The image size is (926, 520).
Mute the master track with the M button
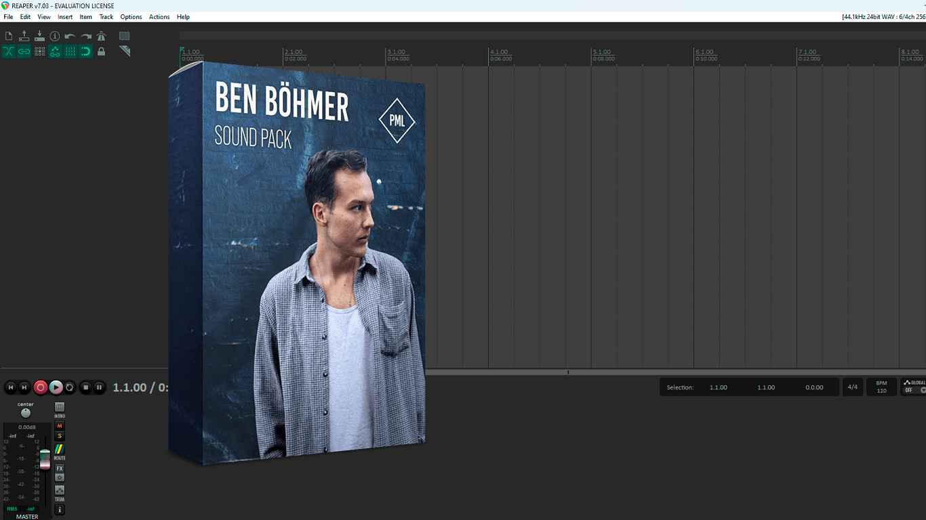coord(60,426)
